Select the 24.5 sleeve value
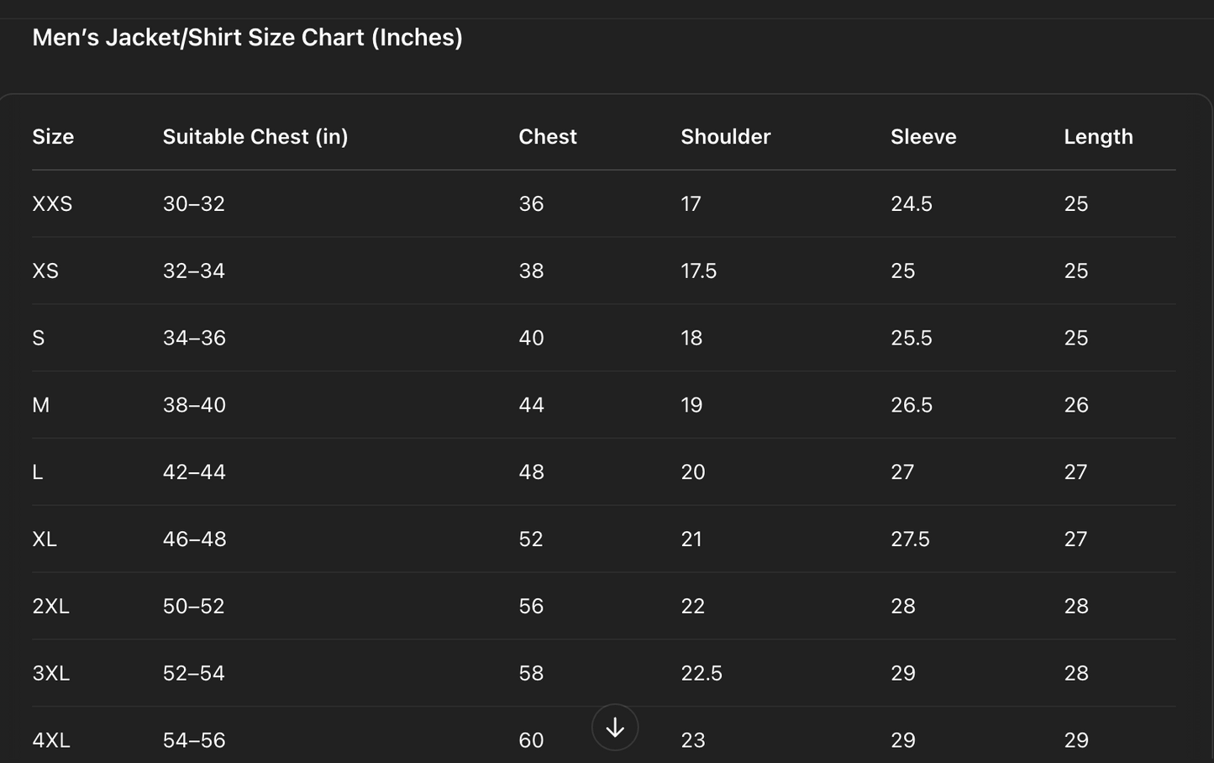The height and width of the screenshot is (763, 1214). (x=912, y=204)
